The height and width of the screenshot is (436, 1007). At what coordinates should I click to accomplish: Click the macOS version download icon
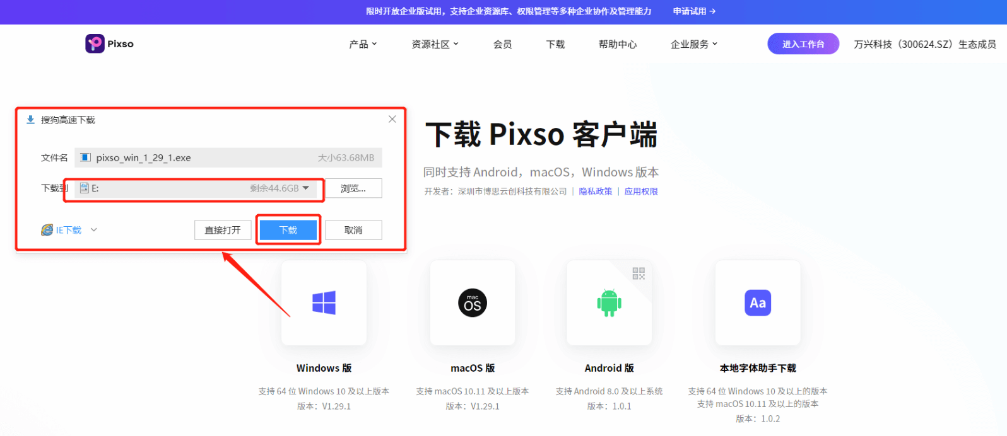pos(473,303)
